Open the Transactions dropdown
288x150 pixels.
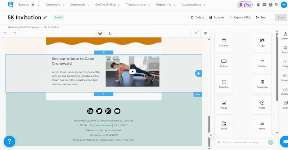(138, 4)
